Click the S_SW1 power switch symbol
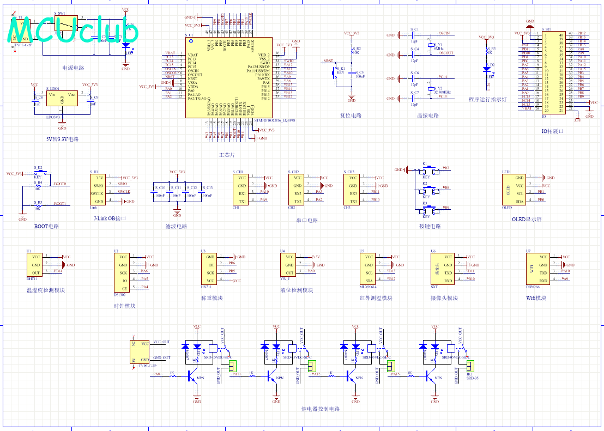The height and width of the screenshot is (431, 604). pos(67,23)
